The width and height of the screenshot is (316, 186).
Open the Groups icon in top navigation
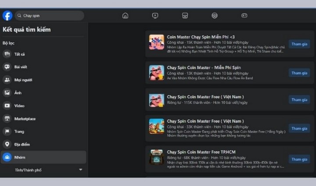[214, 16]
